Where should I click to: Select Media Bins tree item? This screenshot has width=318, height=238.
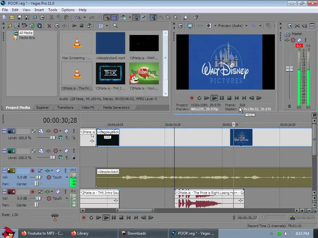pos(27,38)
